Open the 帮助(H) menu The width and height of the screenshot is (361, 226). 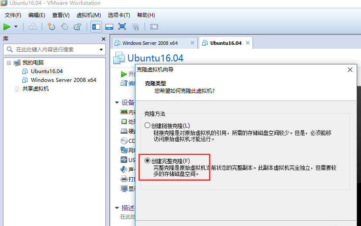pyautogui.click(x=146, y=15)
